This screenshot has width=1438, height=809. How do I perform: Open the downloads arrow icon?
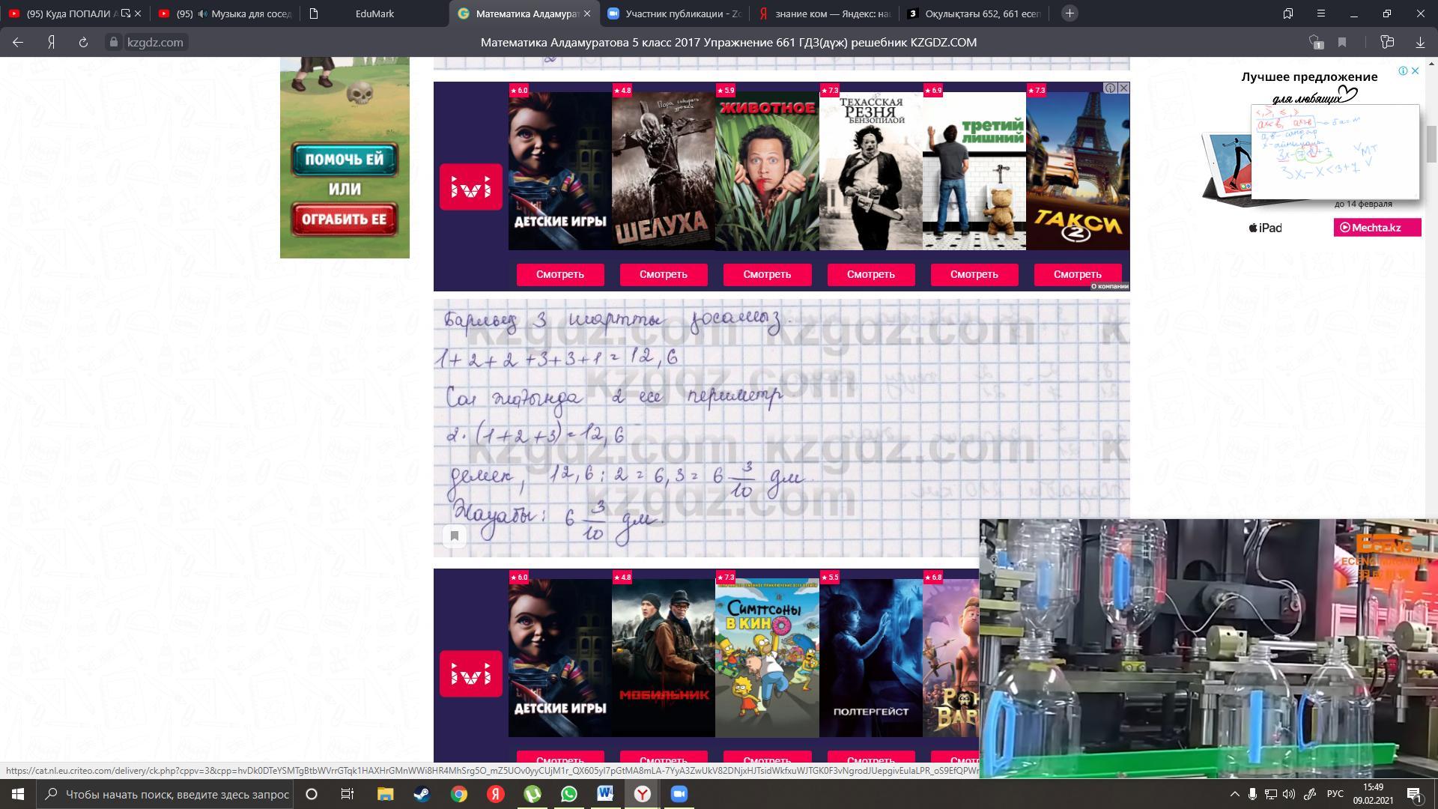point(1419,43)
